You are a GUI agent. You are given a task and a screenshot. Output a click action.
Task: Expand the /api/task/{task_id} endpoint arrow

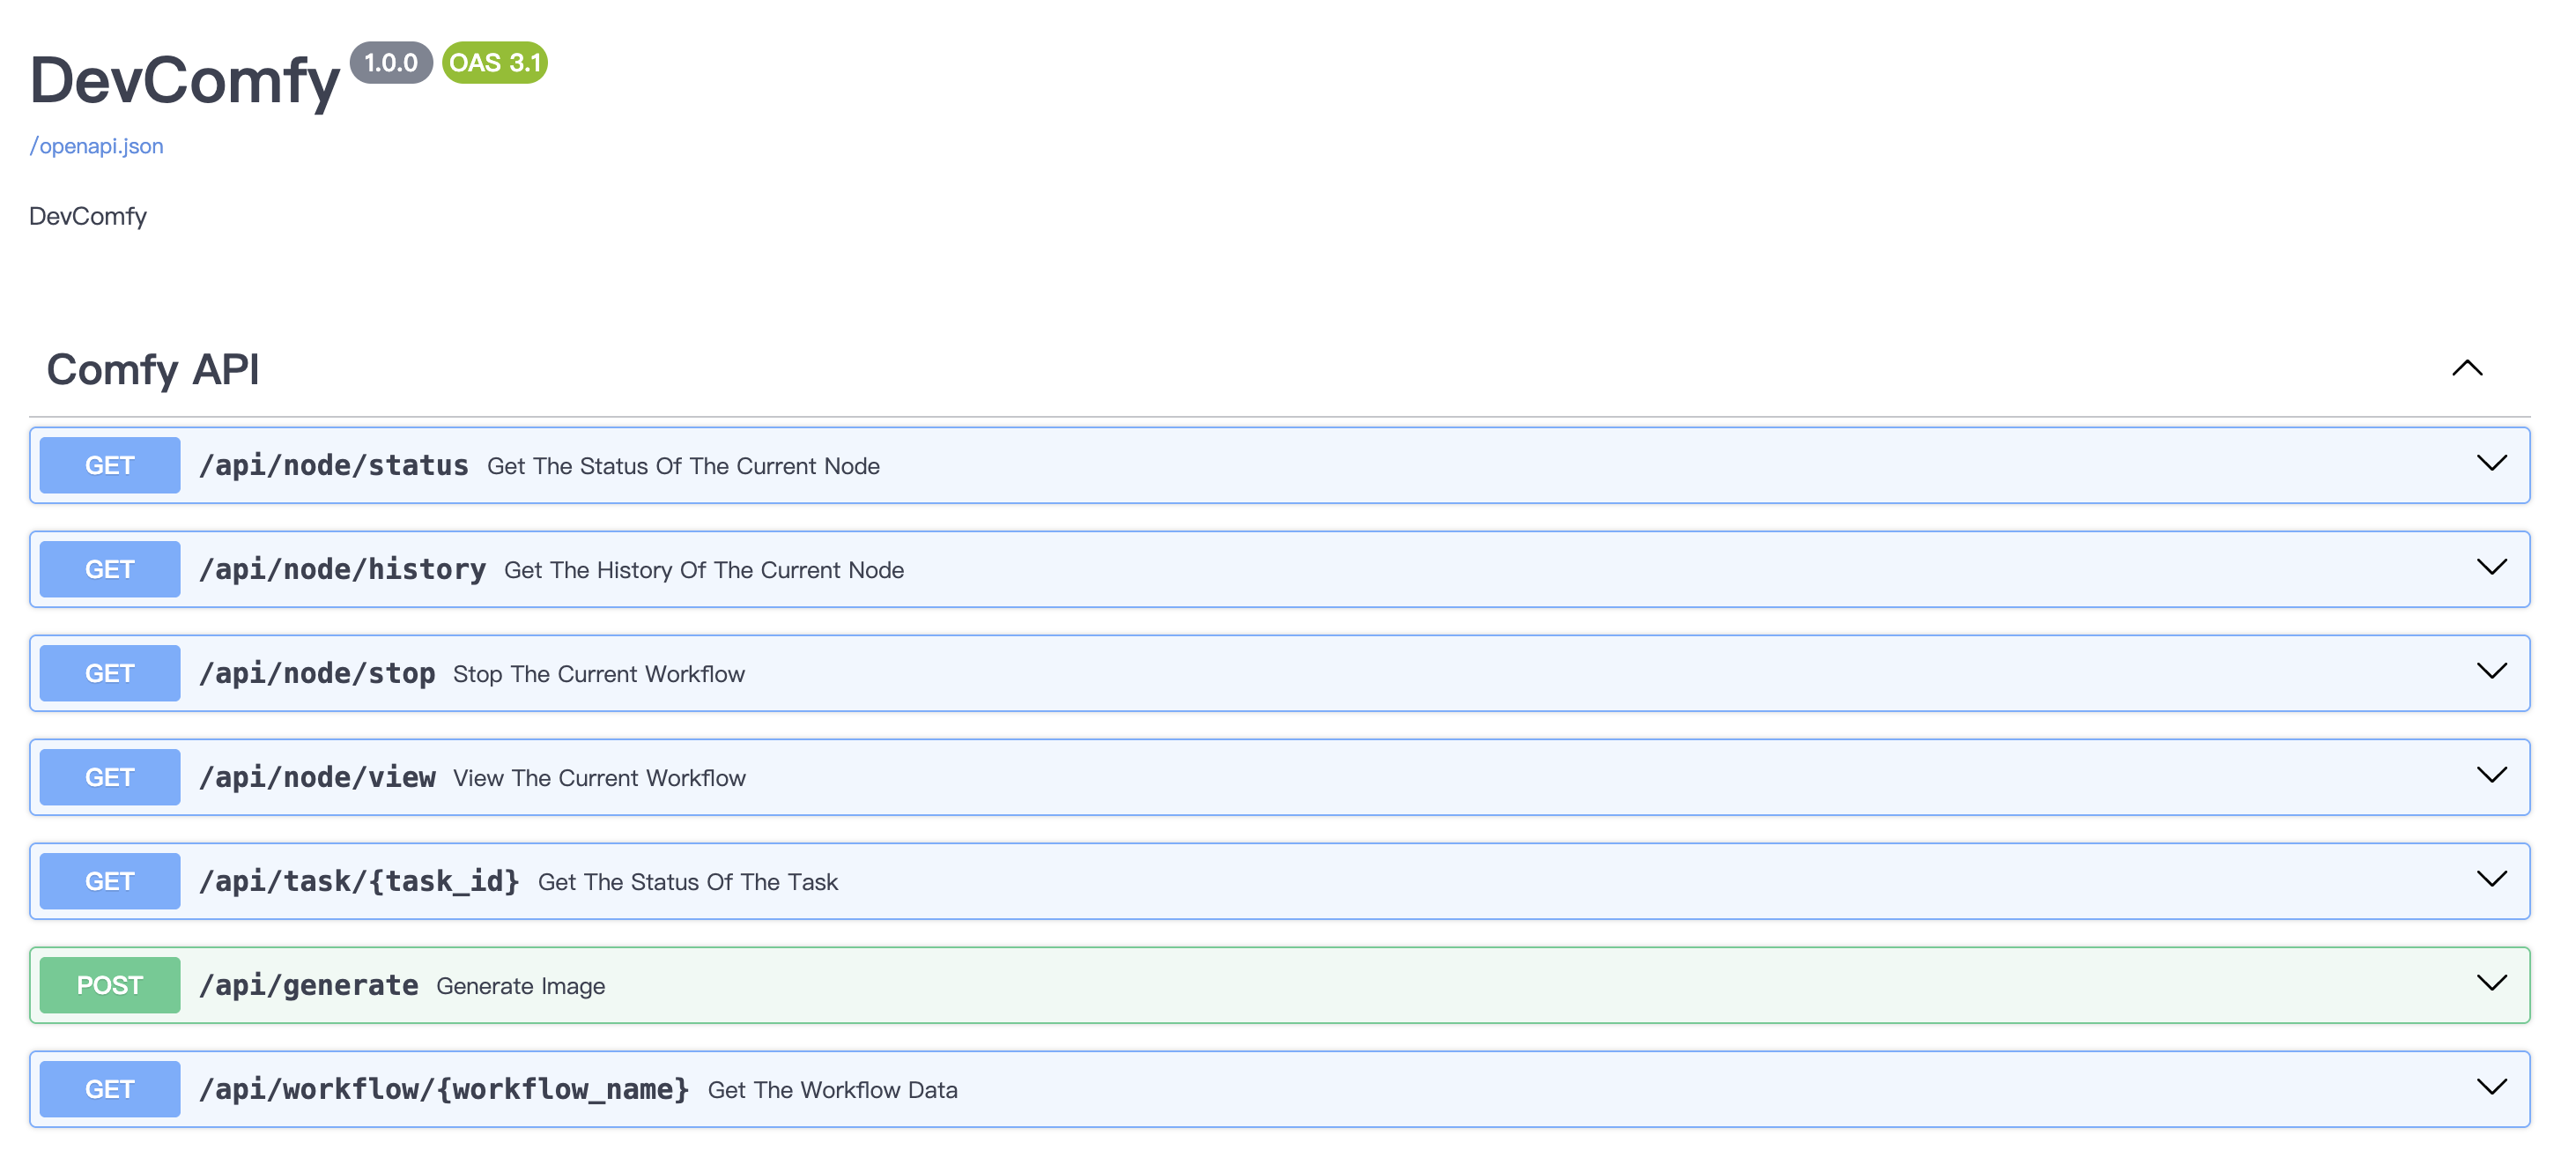[2491, 879]
